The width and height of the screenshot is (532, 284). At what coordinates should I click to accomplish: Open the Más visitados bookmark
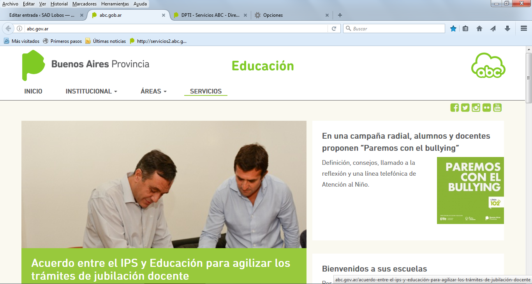point(22,41)
